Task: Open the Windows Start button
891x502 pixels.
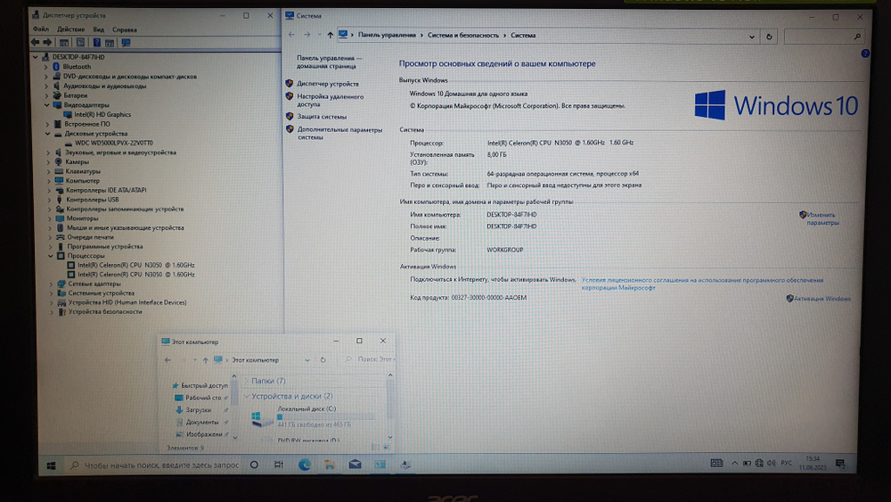Action: point(51,465)
